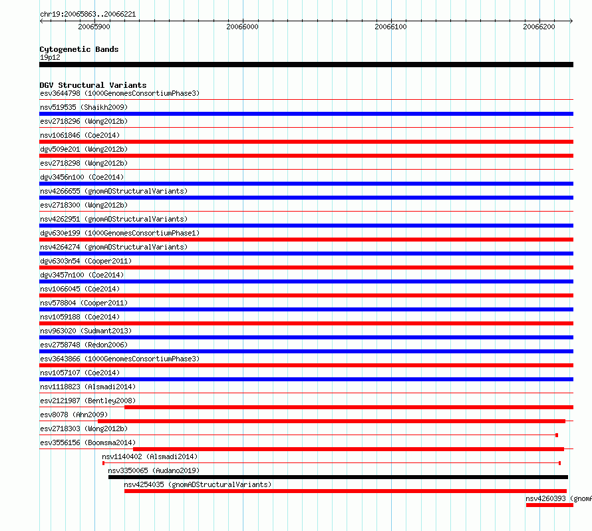Click the DGV Structural Variants track title
The height and width of the screenshot is (531, 592).
coord(93,85)
